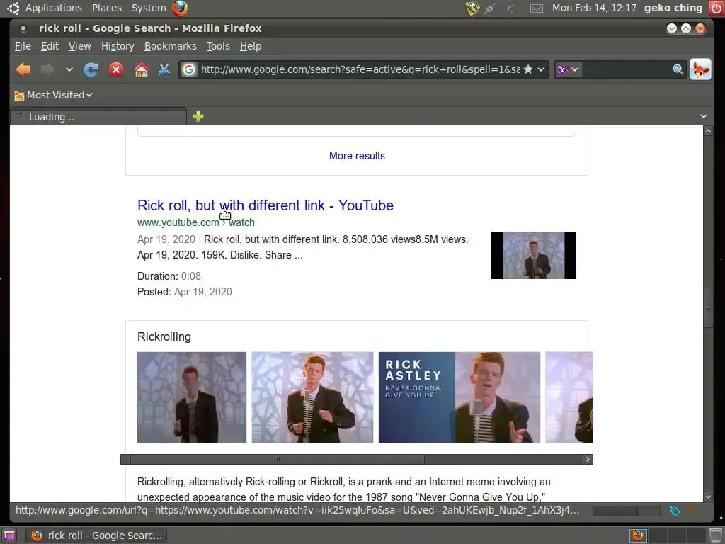Screen dimensions: 725x544
Task: Open the mail envelope indicator icon
Action: (537, 8)
